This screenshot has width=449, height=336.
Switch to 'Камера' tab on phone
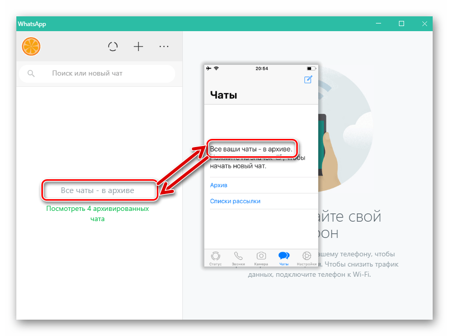261,258
